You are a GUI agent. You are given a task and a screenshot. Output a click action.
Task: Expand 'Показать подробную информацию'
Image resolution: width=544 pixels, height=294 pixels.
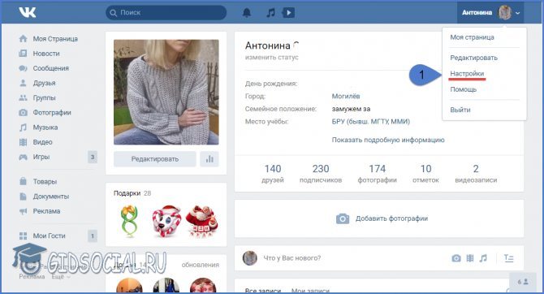click(x=388, y=140)
